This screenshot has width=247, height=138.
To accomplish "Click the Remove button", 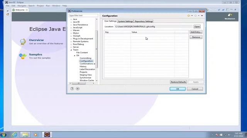I will 196,37.
